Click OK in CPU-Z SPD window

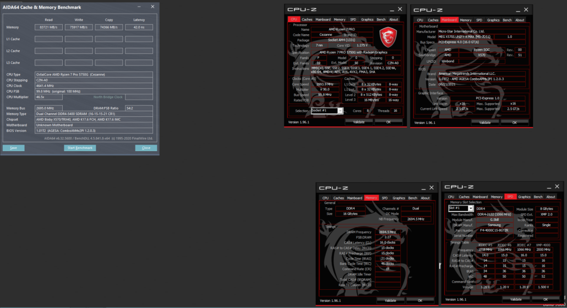(546, 299)
